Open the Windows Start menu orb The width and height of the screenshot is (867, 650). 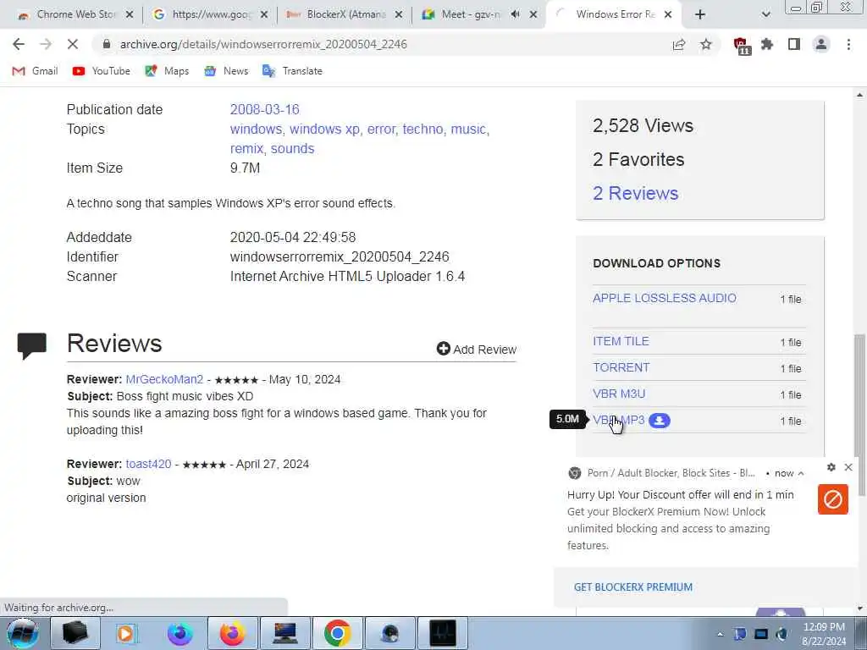point(23,633)
